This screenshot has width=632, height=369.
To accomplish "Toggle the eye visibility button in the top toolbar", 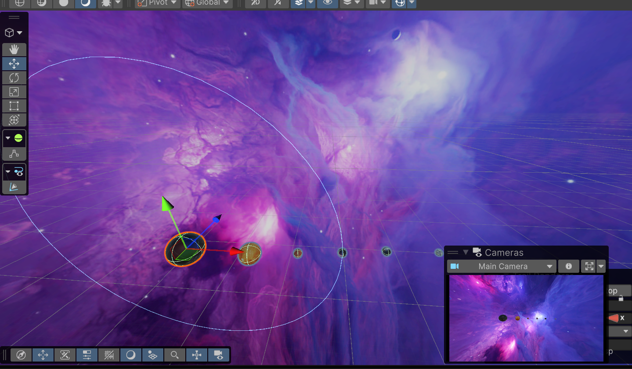I will (x=328, y=3).
